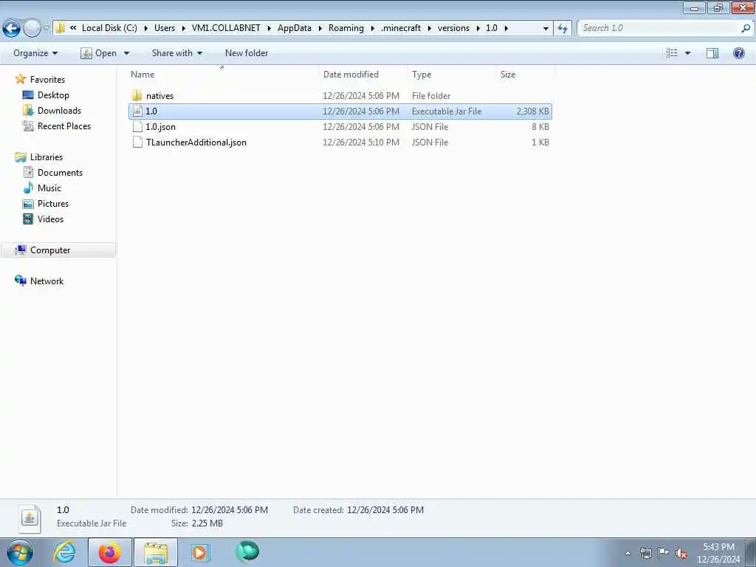Expand breadcrumb arrow after VM1.COLLABNET
This screenshot has width=756, height=567.
pyautogui.click(x=269, y=28)
